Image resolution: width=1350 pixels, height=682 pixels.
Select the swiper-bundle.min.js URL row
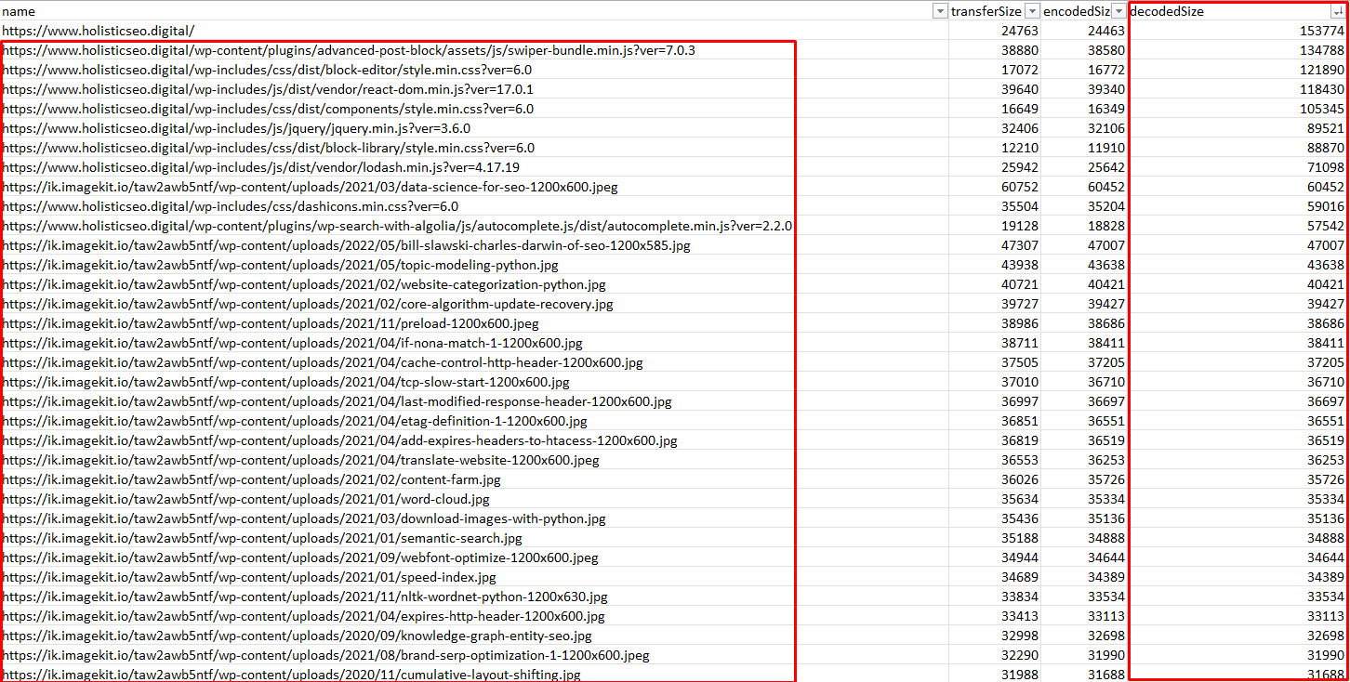pyautogui.click(x=474, y=50)
